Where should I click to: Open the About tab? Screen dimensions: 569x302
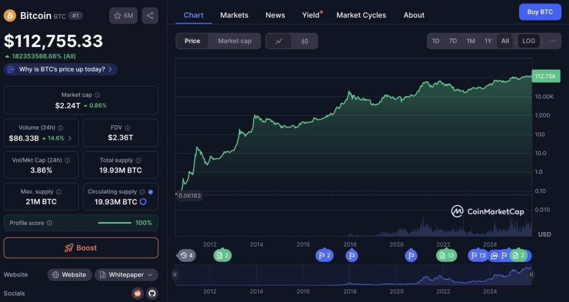pos(414,15)
